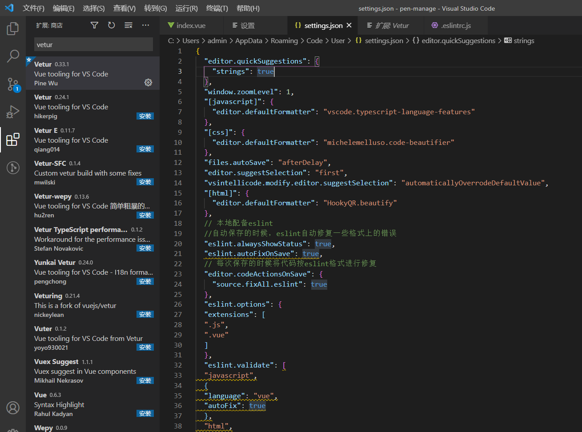Open the Run and Debug view
582x432 pixels.
pyautogui.click(x=13, y=112)
